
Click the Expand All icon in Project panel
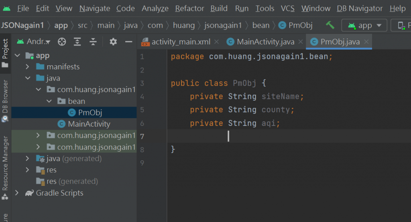[77, 42]
